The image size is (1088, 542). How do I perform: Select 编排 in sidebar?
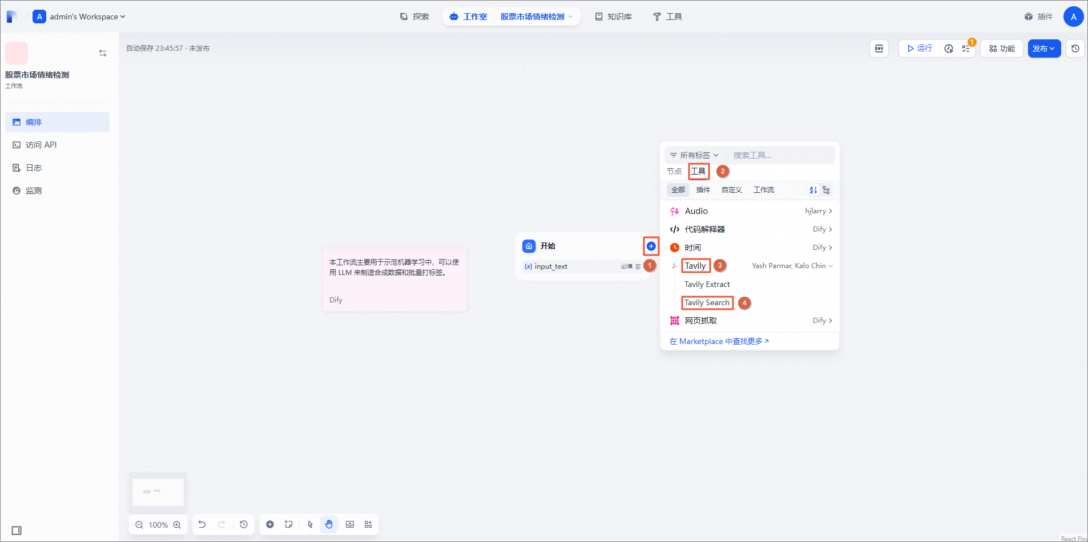[x=57, y=122]
